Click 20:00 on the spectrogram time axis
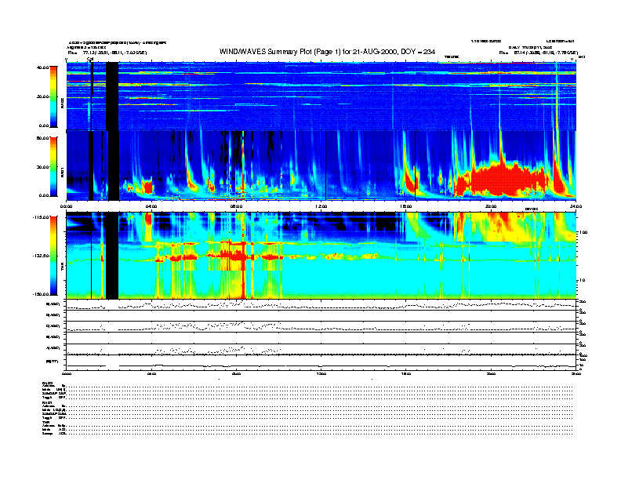The image size is (621, 480). point(491,206)
